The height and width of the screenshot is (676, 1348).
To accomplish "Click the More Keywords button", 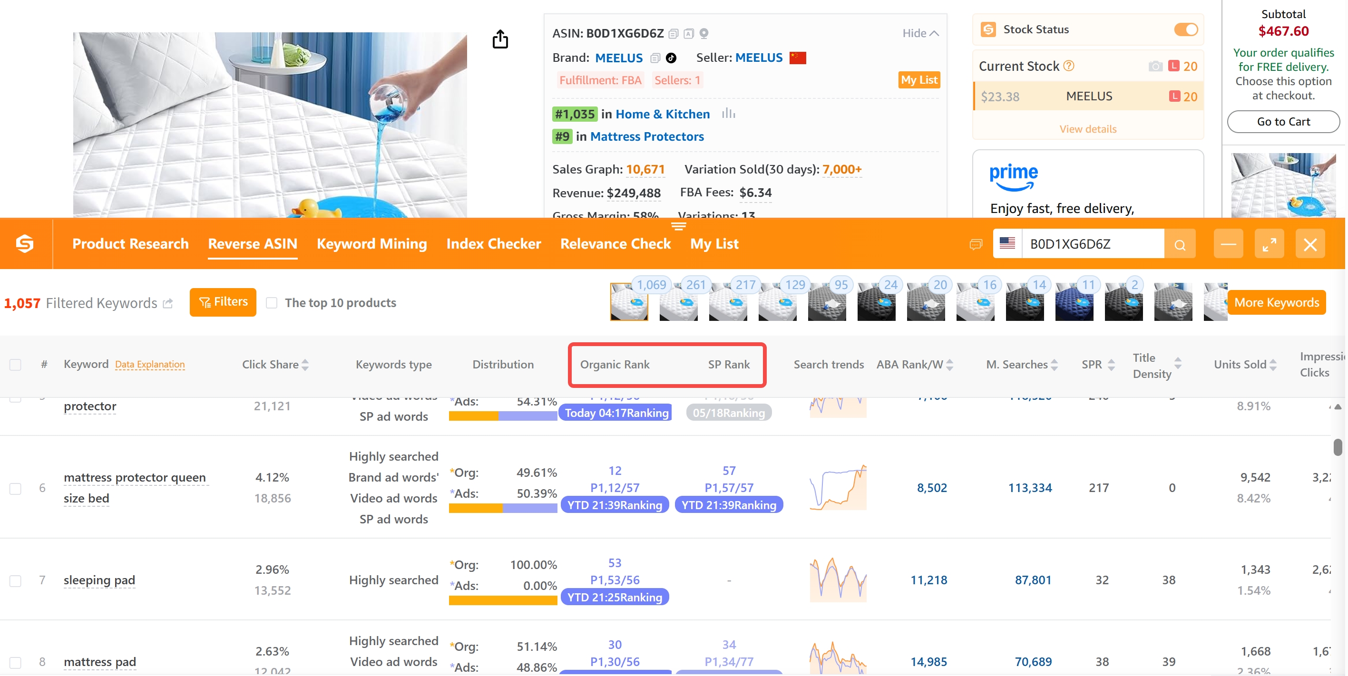I will pyautogui.click(x=1276, y=303).
